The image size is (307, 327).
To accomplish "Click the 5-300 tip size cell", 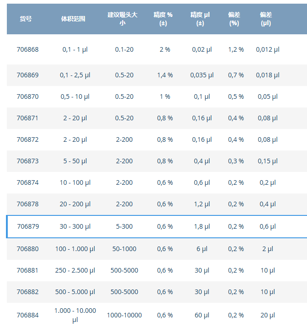I will (124, 226).
